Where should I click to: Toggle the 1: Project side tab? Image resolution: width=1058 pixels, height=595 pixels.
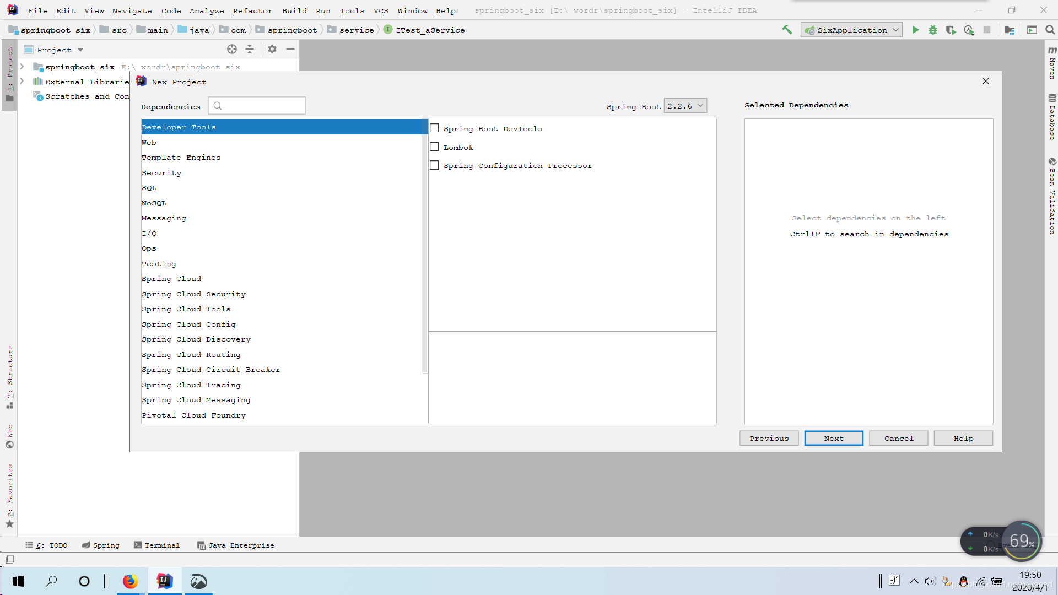tap(9, 74)
